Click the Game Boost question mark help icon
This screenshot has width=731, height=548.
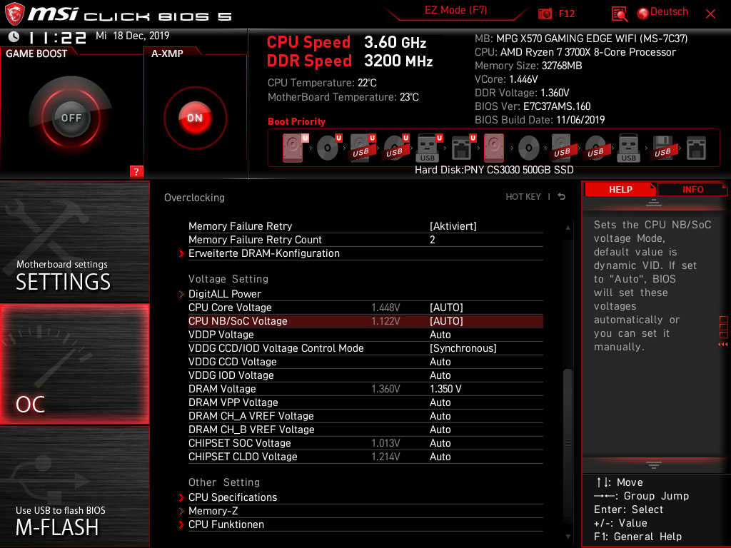136,171
